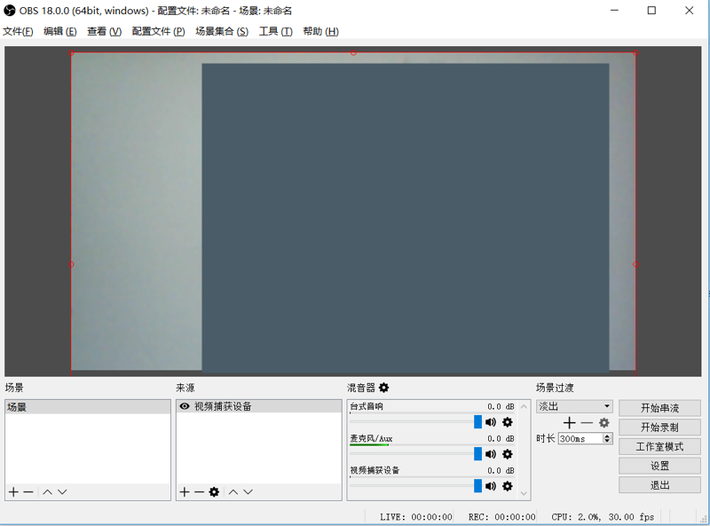Remove selected source in 来源 panel
Screen dimensions: 710x526
[199, 492]
